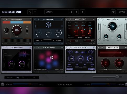The image size is (127, 94).
Task: Remove the Grain Engine module with X
Action: tap(67, 48)
